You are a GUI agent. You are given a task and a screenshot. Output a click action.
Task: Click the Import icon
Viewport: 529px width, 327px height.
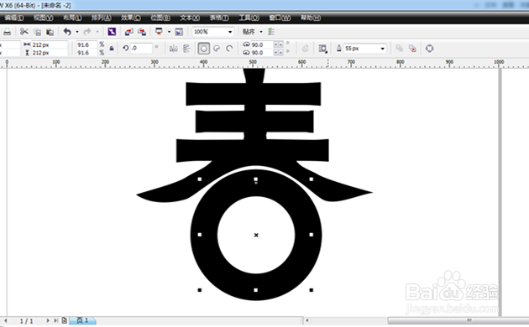point(128,32)
